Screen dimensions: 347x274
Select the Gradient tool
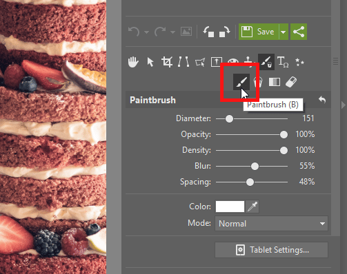(275, 82)
